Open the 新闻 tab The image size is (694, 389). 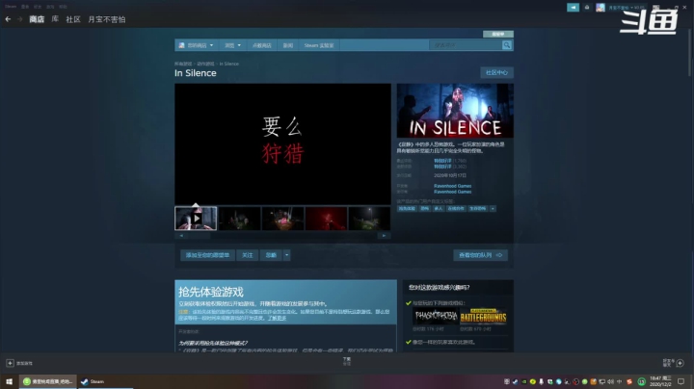point(288,45)
